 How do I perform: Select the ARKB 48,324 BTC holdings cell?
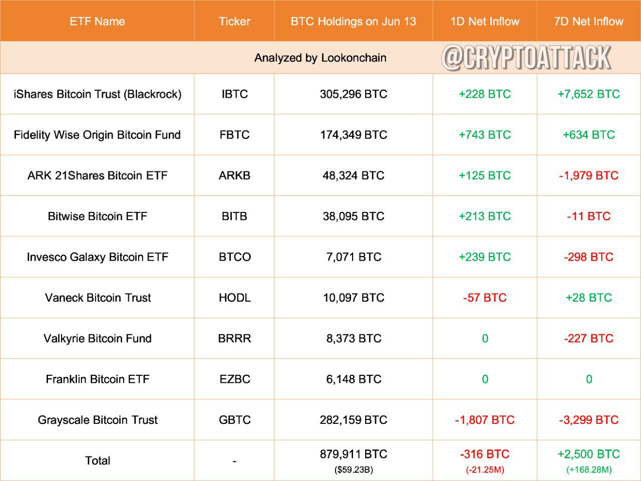click(x=354, y=175)
